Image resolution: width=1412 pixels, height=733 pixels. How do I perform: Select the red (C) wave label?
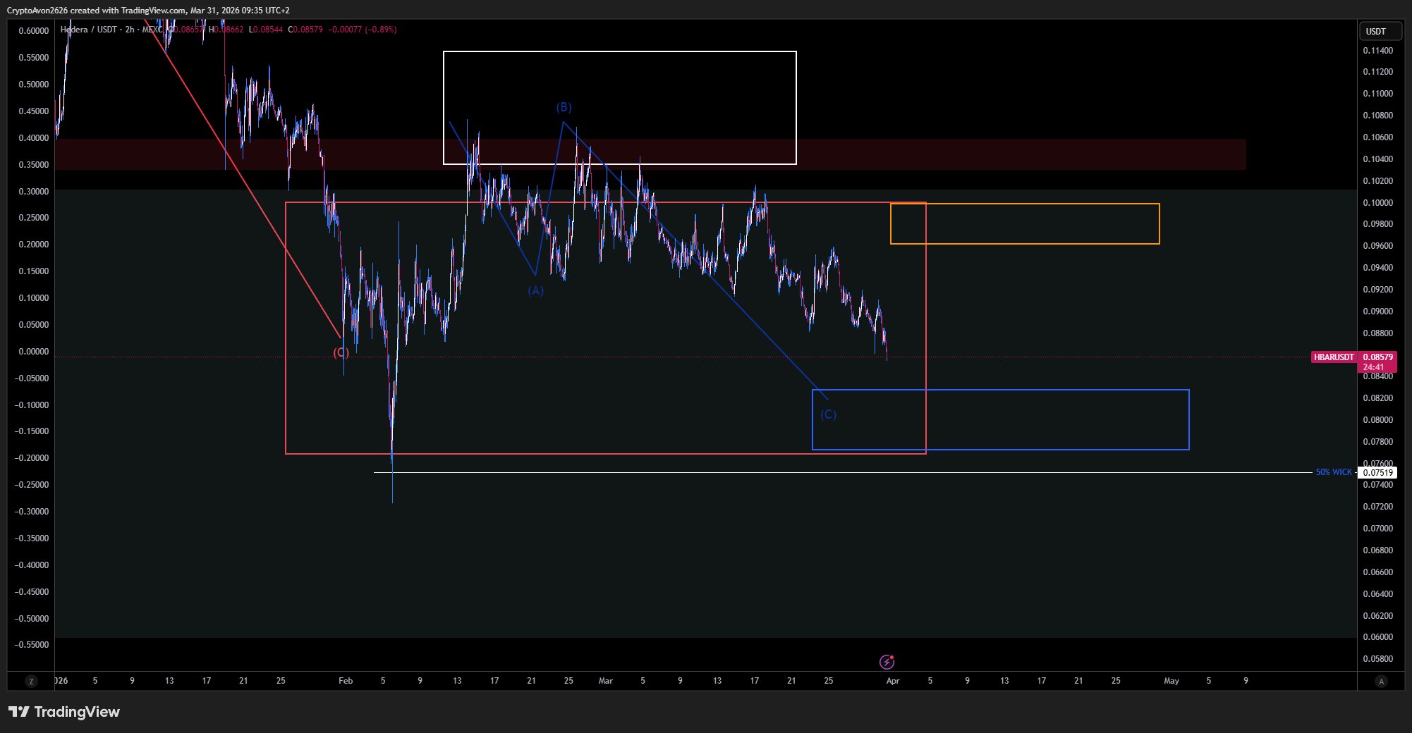pos(341,352)
